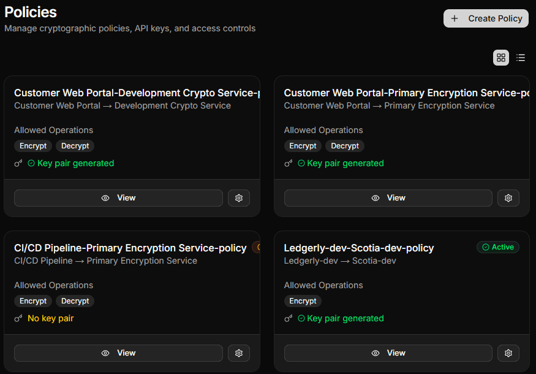Open settings gear for Development Crypto Service policy
The image size is (536, 374).
point(239,198)
